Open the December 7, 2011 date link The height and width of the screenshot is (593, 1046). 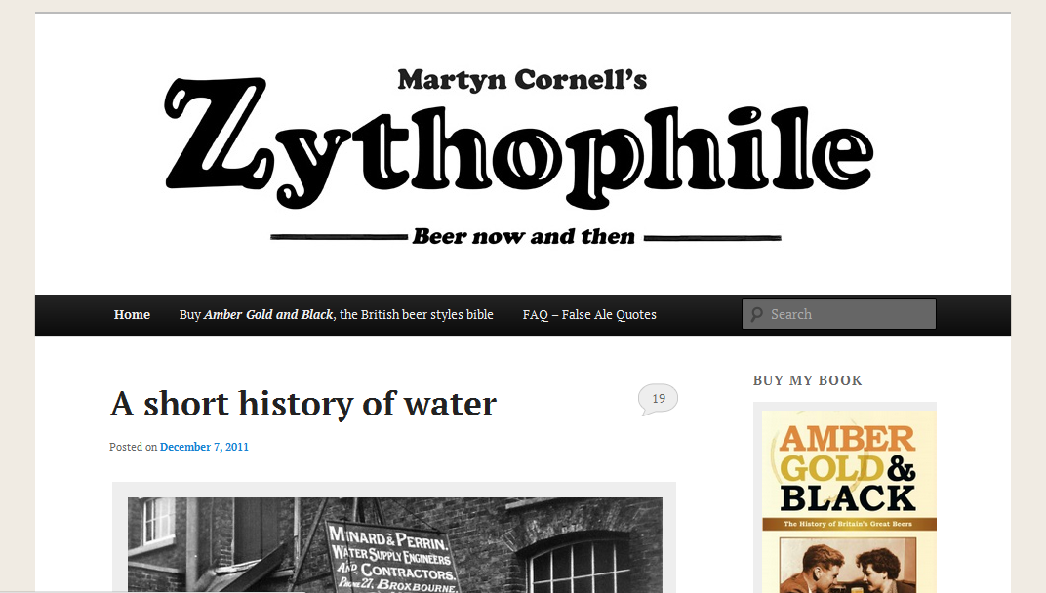[x=204, y=447]
